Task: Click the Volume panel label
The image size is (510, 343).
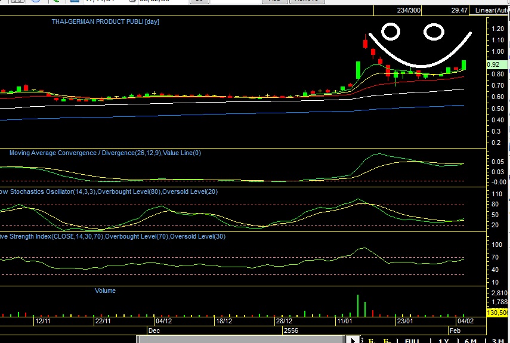Action: [x=105, y=291]
